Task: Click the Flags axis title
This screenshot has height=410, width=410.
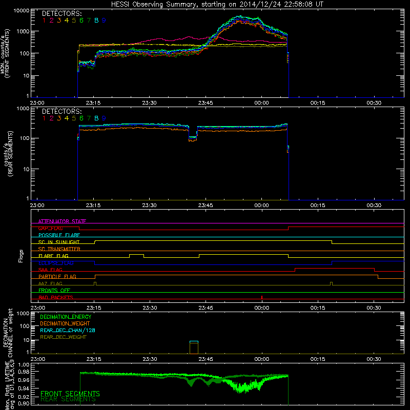Action: (x=21, y=256)
